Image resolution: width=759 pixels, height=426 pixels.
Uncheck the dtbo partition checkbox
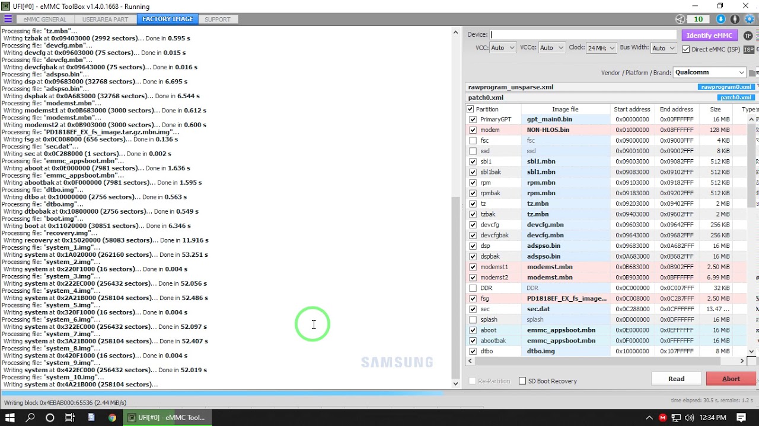coord(473,351)
